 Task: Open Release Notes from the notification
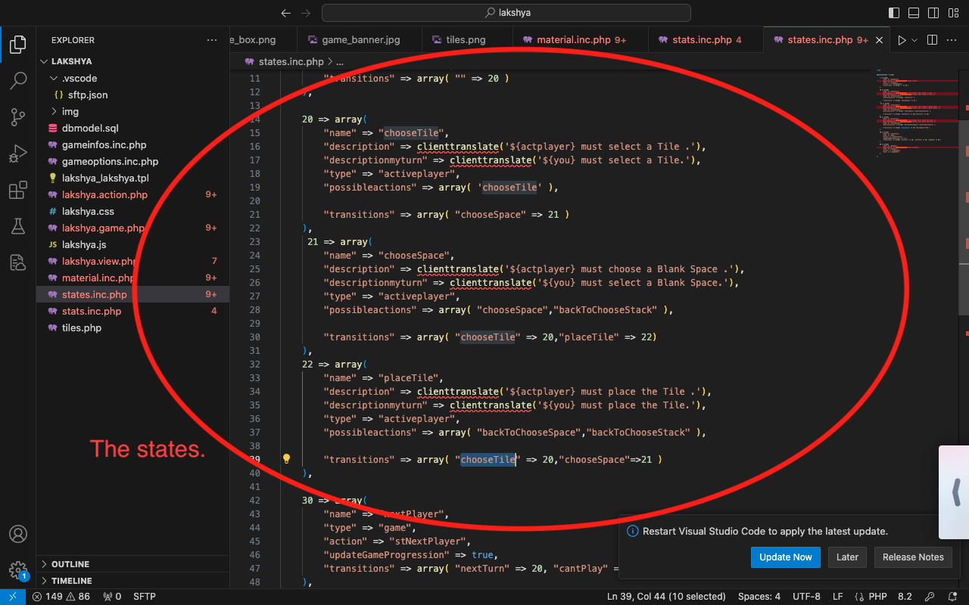pos(913,557)
